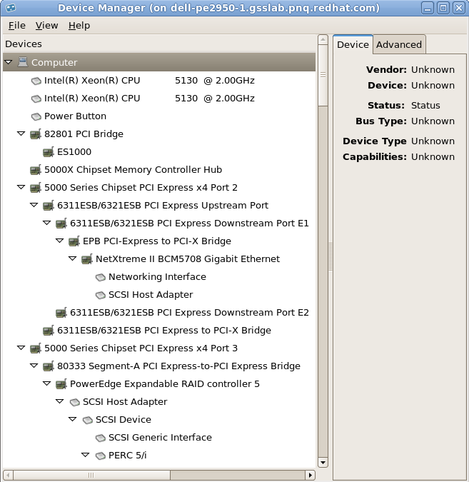Open the Help menu
Viewport: 469px width, 482px height.
pyautogui.click(x=79, y=26)
